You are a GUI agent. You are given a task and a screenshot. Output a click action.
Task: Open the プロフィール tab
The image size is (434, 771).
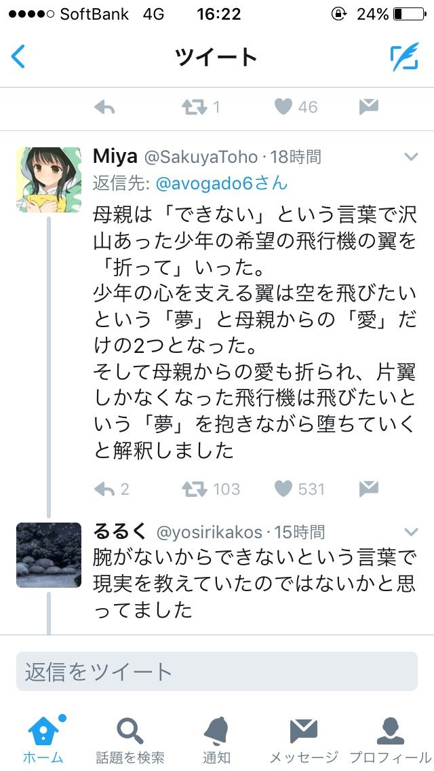390,739
